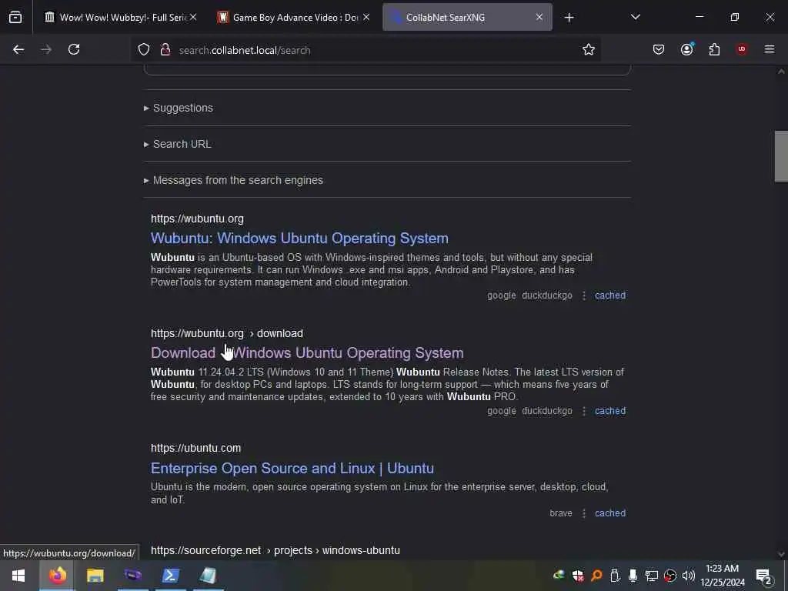Open the sourceforge.net windows-ubuntu URL line

tap(275, 550)
